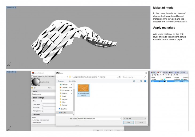Click the layer filter funnel icon
195x137 pixels.
[169, 75]
